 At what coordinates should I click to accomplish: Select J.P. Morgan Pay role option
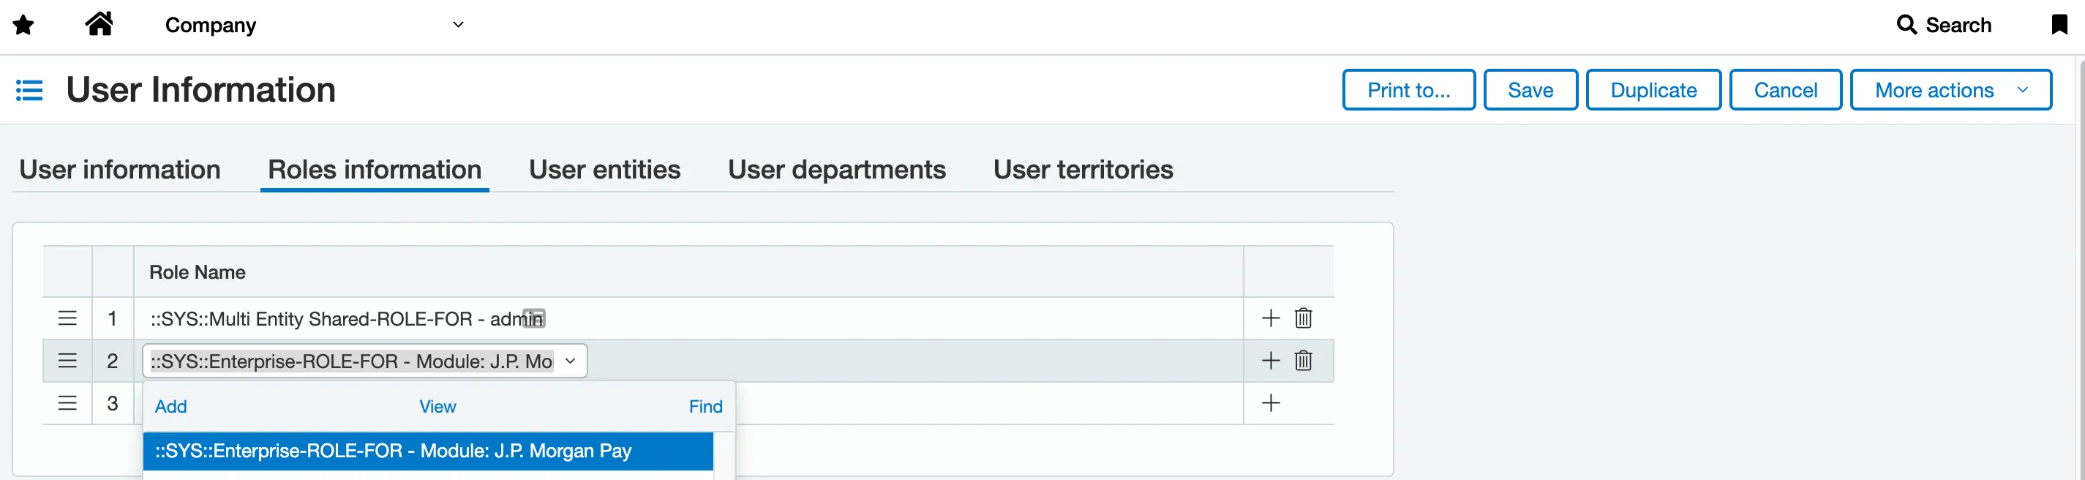(x=427, y=451)
